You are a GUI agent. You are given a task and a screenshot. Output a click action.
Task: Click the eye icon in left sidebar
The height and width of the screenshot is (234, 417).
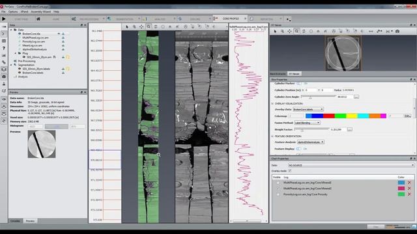point(4,99)
